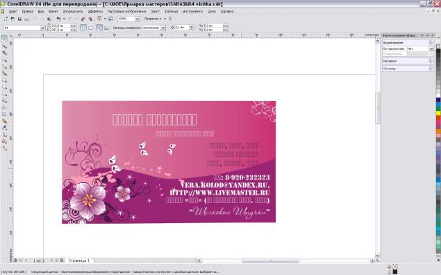Click the Привязать к snap button
441x275 pixels.
pos(153,19)
